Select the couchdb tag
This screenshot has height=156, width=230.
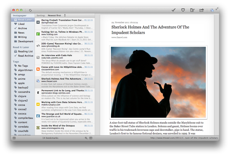(x=23, y=131)
